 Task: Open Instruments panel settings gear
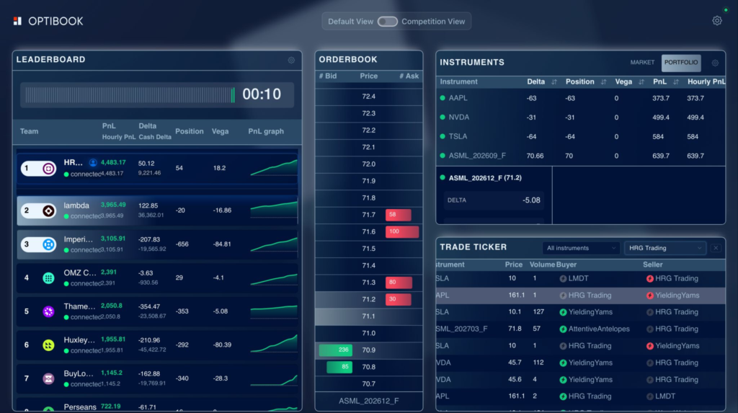(715, 63)
